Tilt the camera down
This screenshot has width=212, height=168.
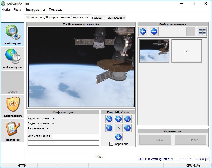(118, 137)
